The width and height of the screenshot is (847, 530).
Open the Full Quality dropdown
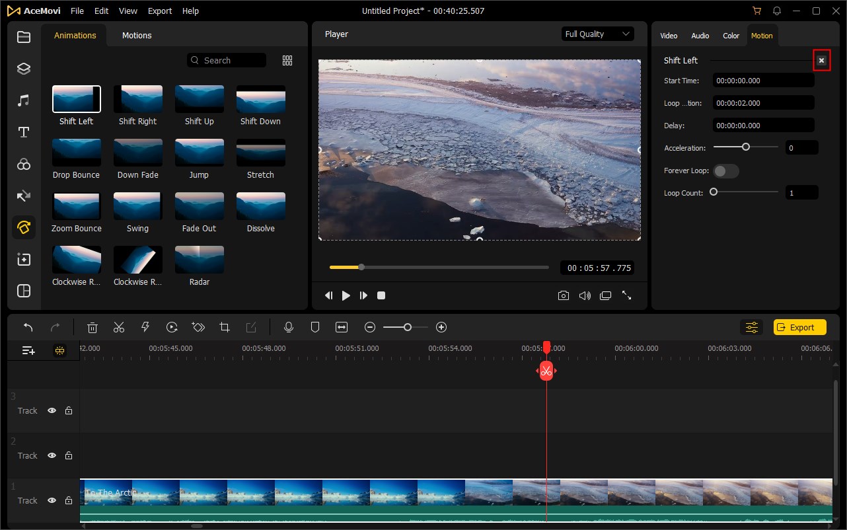[598, 34]
